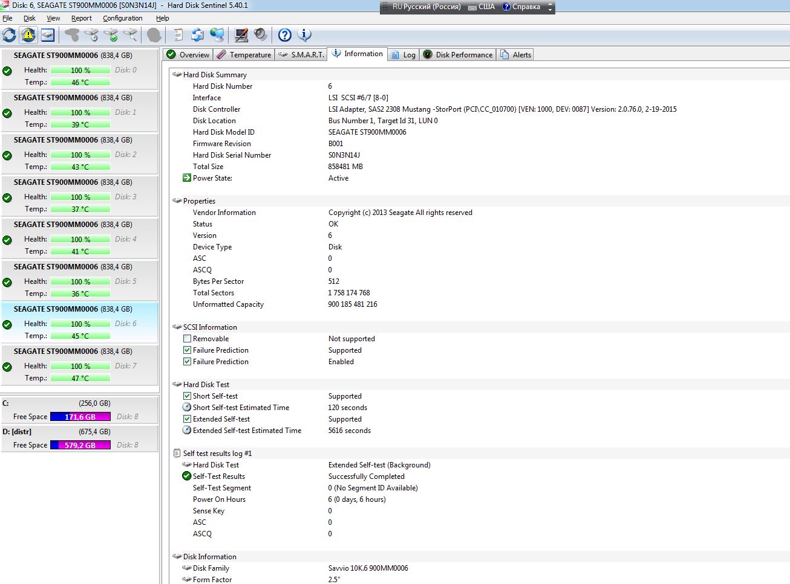
Task: Toggle the Short Self-test checkbox
Action: pos(187,396)
